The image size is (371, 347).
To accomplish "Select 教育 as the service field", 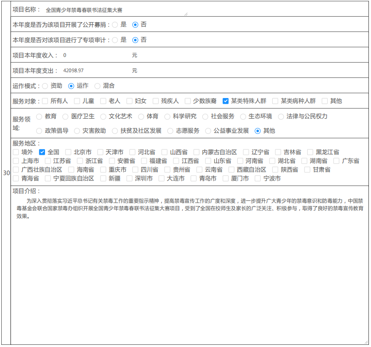I will click(x=39, y=116).
